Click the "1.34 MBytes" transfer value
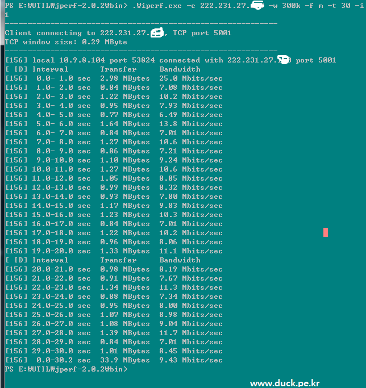The width and height of the screenshot is (366, 388). 125,287
